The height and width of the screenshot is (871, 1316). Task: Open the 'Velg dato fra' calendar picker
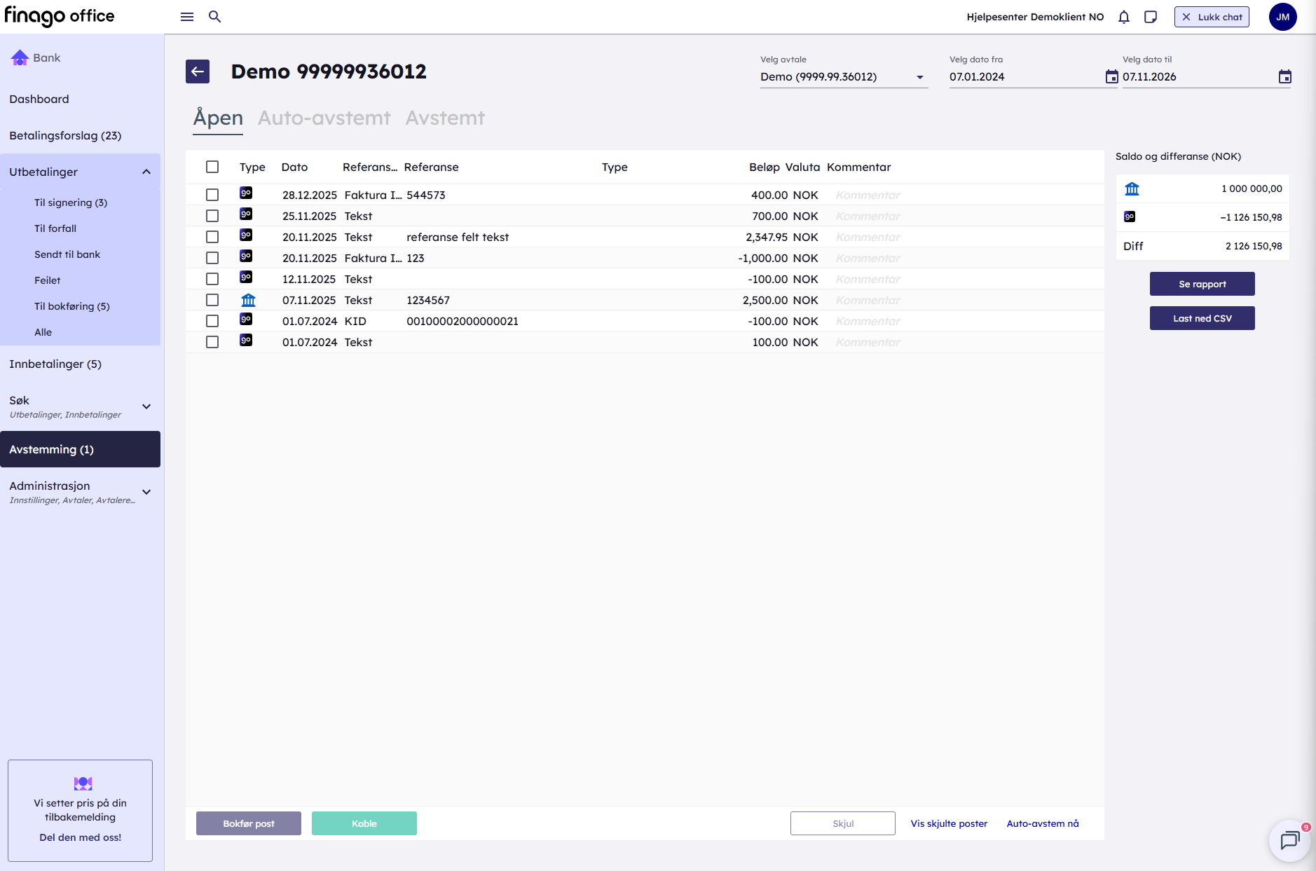point(1111,77)
